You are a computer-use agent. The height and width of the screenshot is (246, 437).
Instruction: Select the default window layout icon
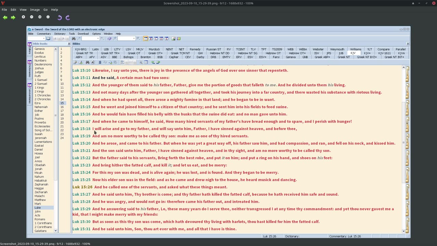(145, 39)
